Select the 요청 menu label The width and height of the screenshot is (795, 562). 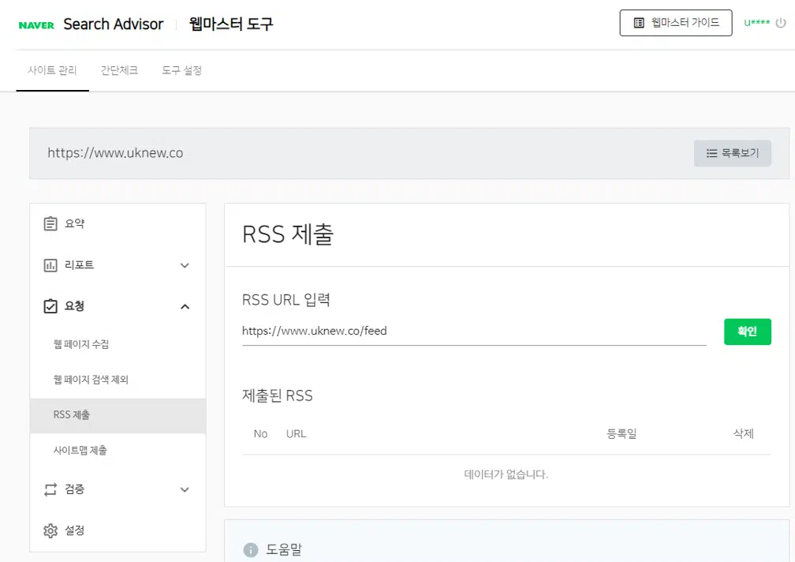coord(74,306)
